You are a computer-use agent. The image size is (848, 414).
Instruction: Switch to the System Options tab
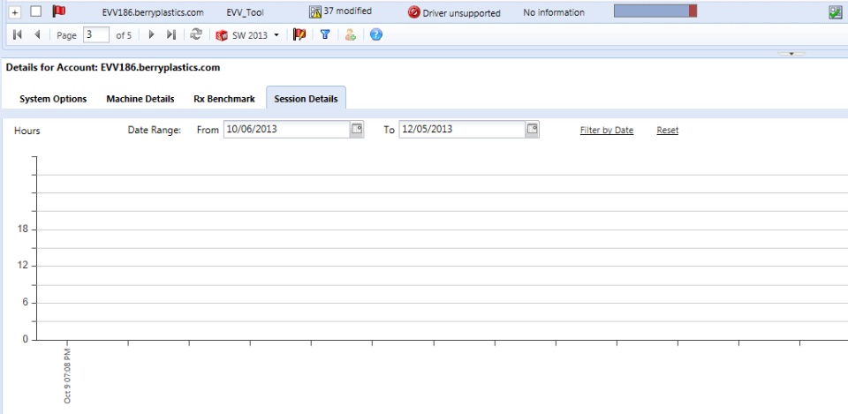point(53,99)
